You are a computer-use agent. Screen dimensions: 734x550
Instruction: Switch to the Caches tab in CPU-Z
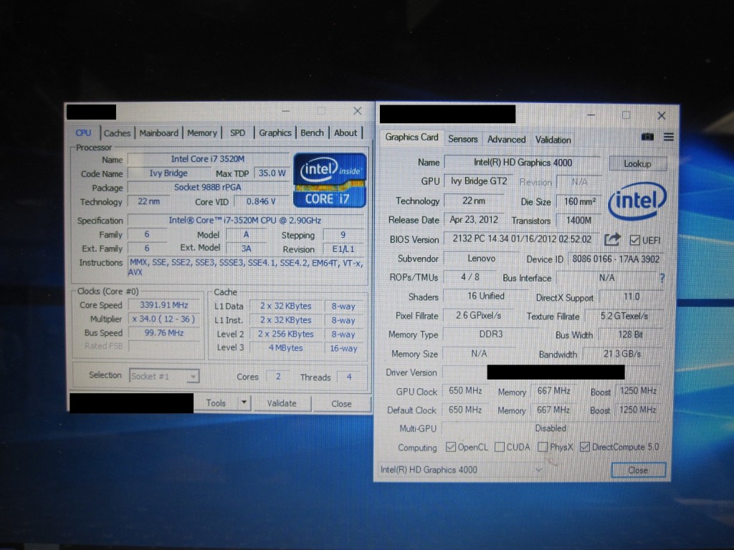click(x=117, y=133)
